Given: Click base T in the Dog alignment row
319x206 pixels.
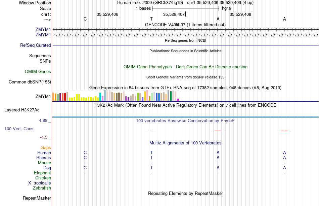Looking at the screenshot, I should click(151, 168).
